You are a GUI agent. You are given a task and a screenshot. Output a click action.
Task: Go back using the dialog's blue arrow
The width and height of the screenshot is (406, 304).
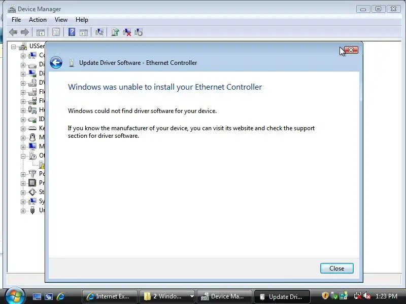tap(56, 62)
